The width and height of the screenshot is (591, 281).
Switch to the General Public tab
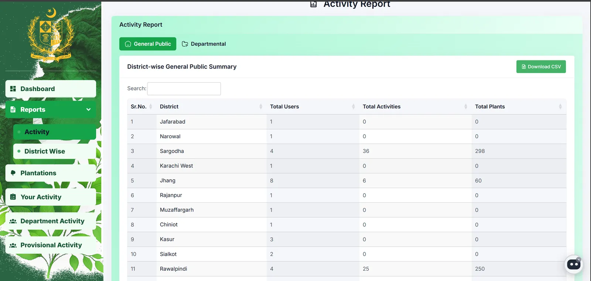(148, 44)
